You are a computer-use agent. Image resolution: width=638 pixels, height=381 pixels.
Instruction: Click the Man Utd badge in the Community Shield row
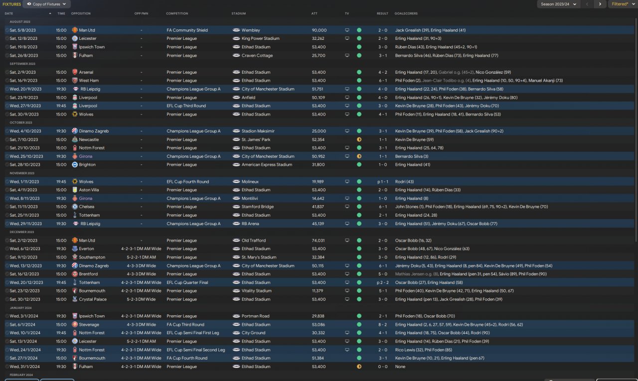click(x=75, y=30)
